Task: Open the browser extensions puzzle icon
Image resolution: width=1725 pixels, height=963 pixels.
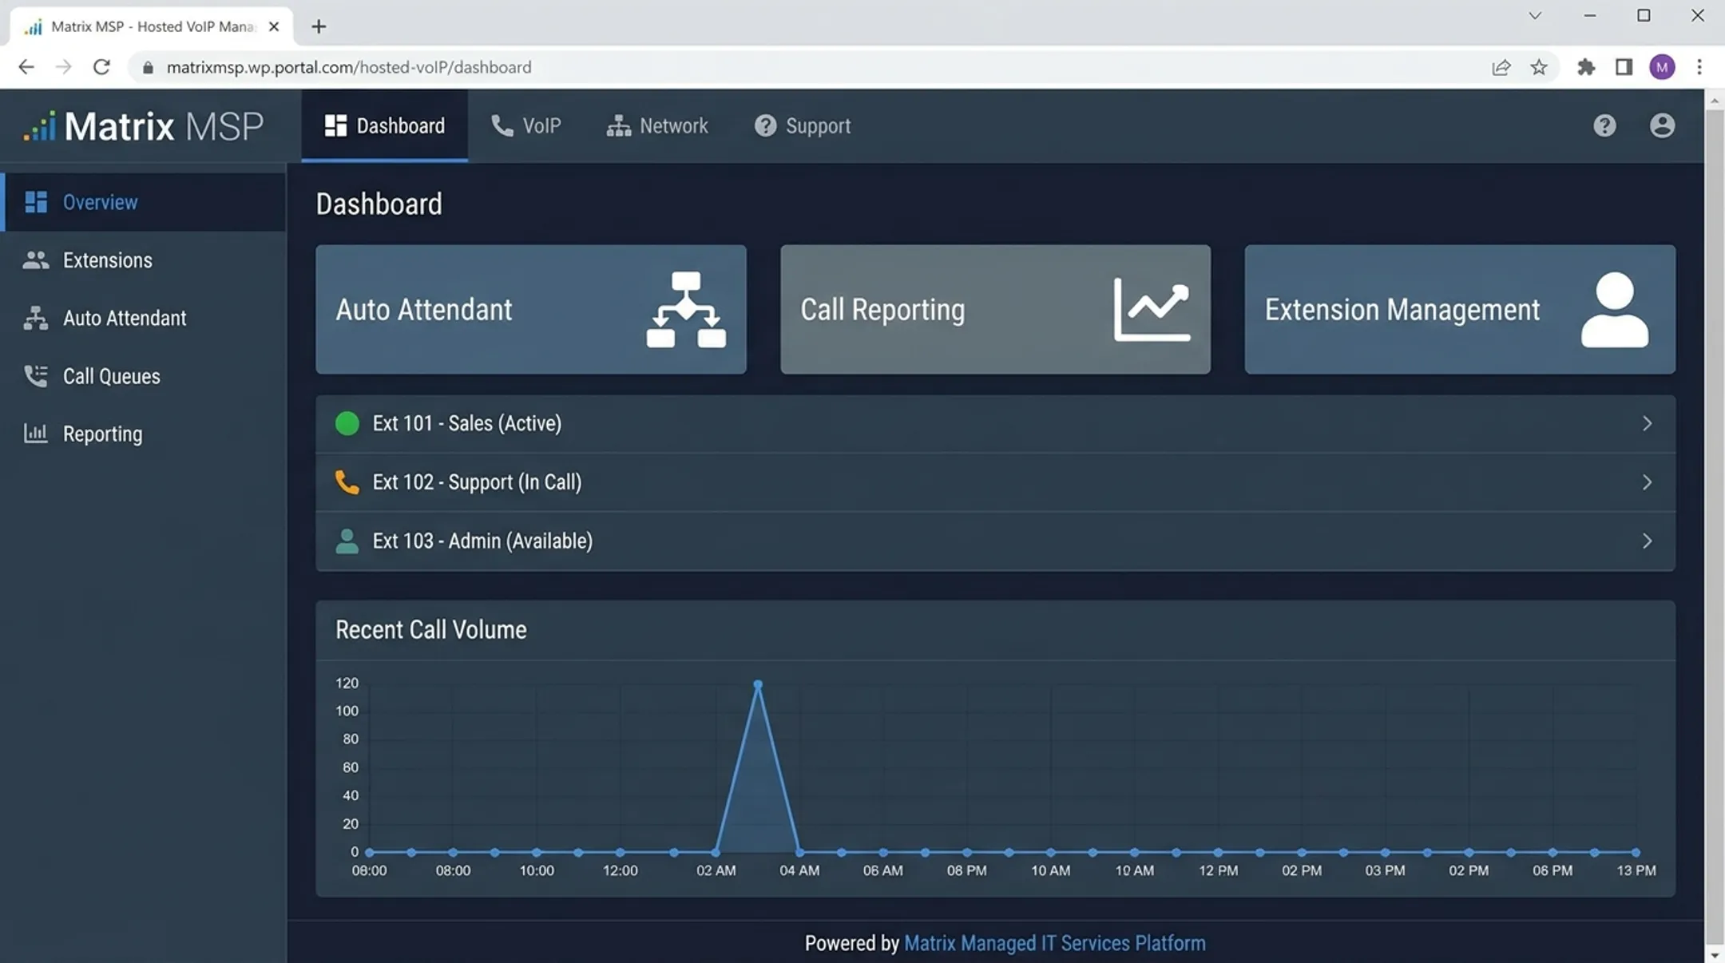Action: 1586,67
